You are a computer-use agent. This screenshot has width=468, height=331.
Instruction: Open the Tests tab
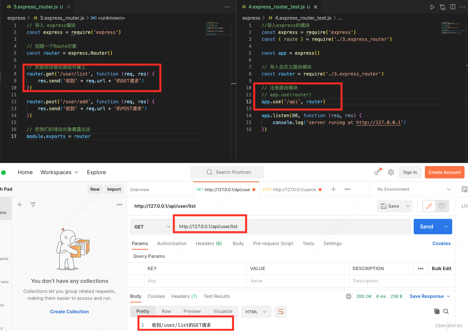[308, 244]
